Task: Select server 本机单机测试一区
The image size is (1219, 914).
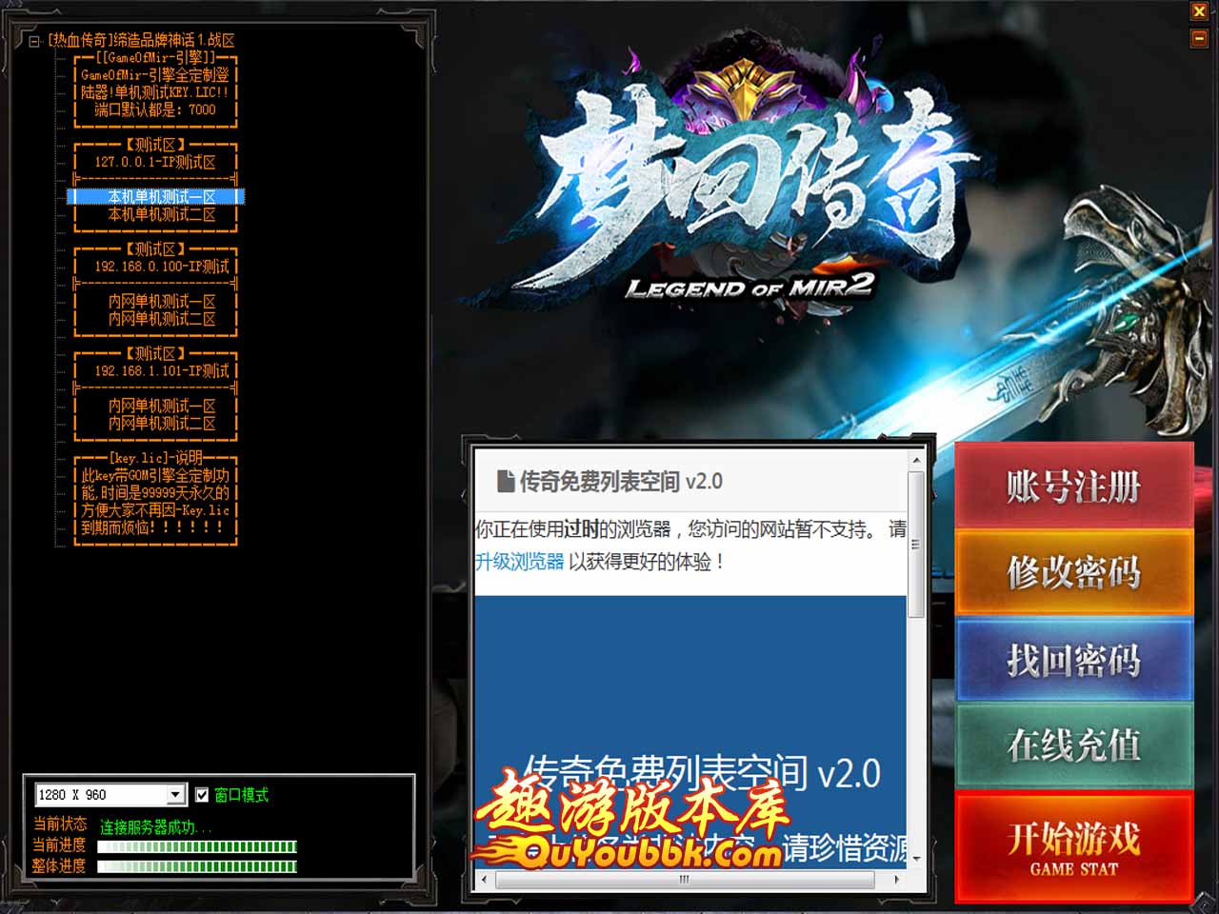Action: [161, 197]
